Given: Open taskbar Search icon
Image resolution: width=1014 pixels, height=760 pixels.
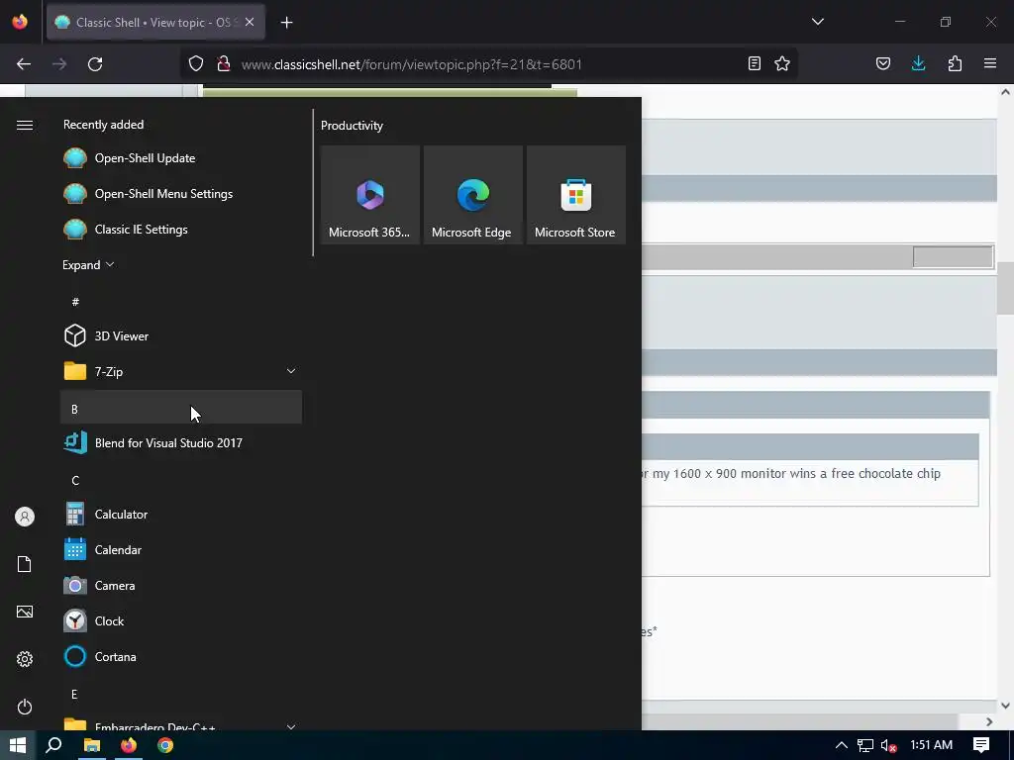Looking at the screenshot, I should 54,745.
